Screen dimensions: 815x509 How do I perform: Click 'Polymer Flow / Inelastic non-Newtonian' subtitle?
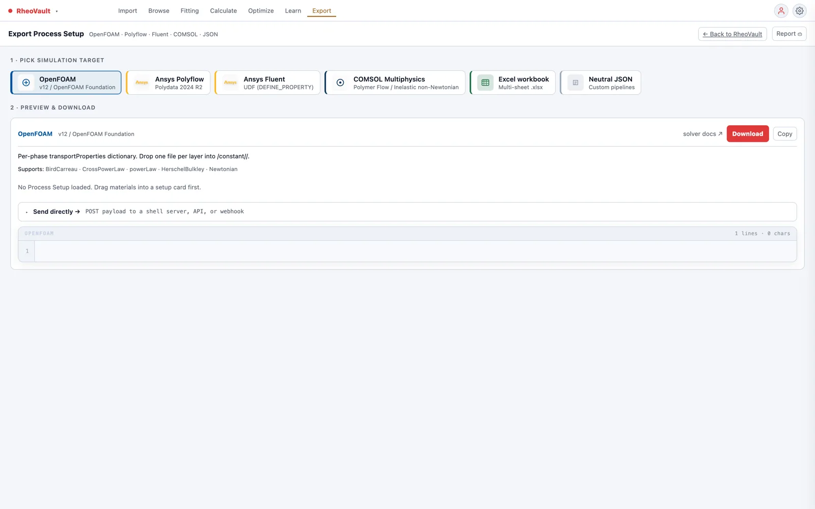(x=406, y=88)
